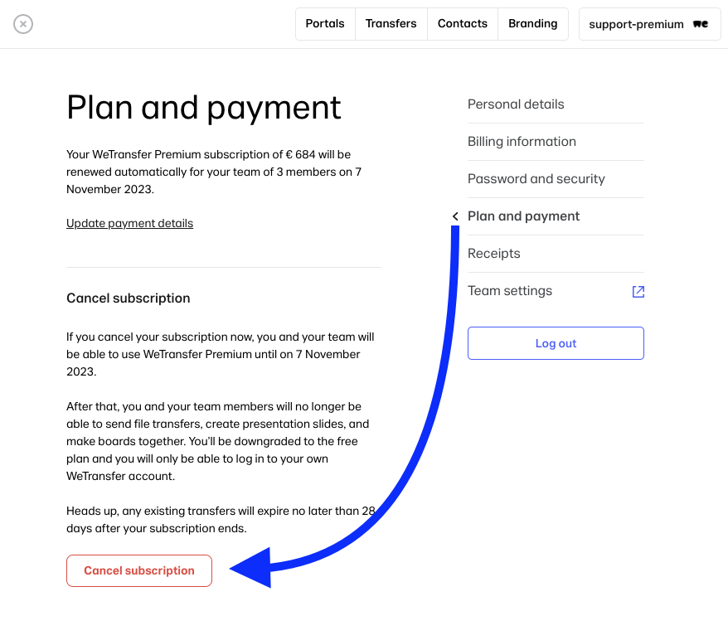
Task: Follow the Update payment details link
Action: tap(129, 223)
